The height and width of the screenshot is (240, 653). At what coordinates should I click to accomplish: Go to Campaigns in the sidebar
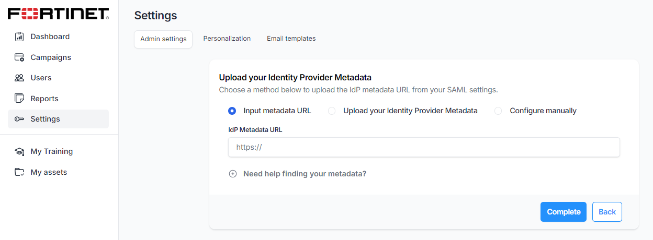click(51, 57)
